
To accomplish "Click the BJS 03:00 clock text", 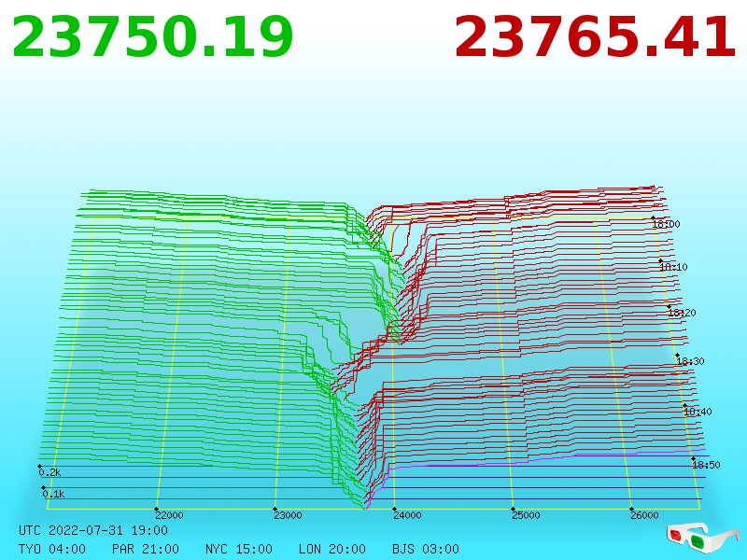I will [x=426, y=549].
